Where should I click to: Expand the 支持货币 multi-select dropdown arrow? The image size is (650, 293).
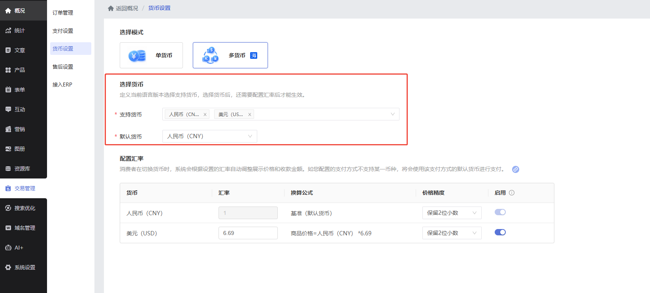point(393,114)
